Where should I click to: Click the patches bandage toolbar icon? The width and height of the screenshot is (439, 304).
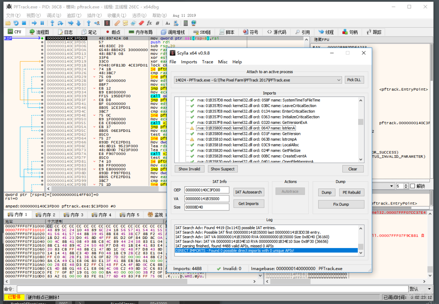117,23
